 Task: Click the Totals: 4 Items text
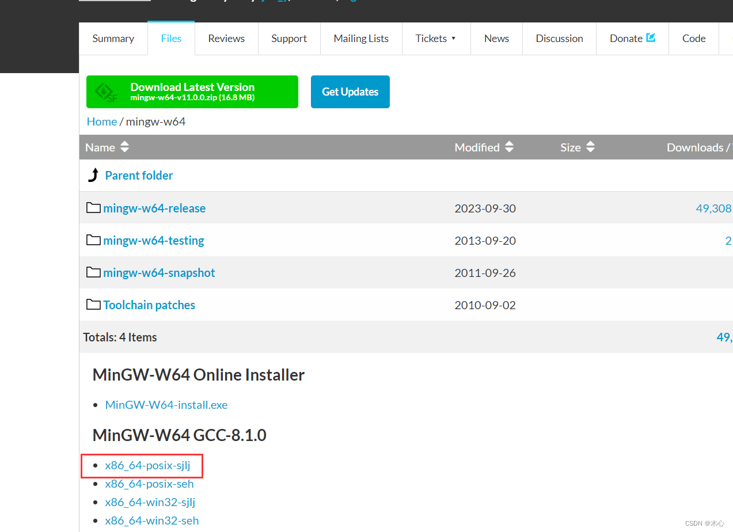[120, 337]
